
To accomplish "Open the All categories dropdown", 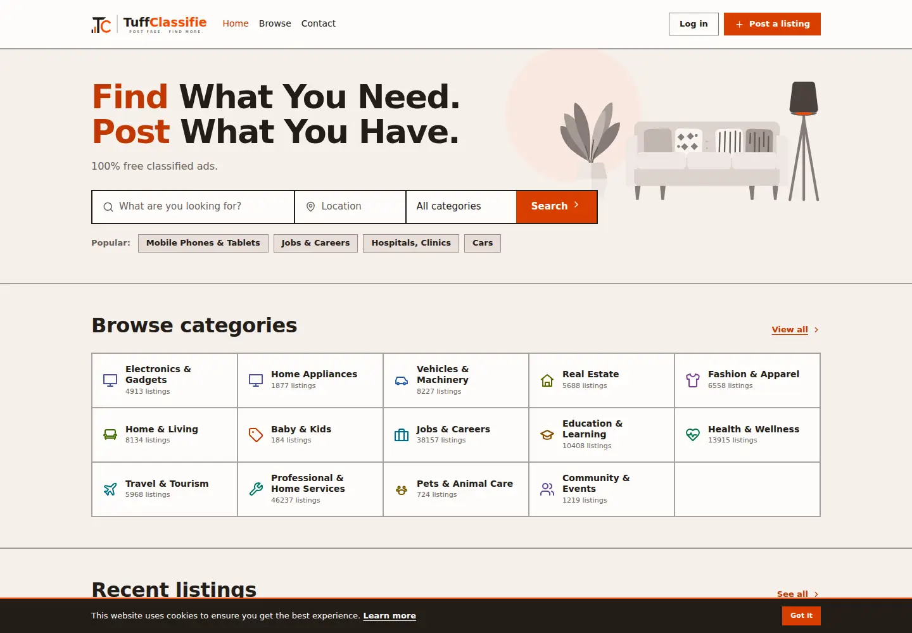I will pyautogui.click(x=461, y=207).
